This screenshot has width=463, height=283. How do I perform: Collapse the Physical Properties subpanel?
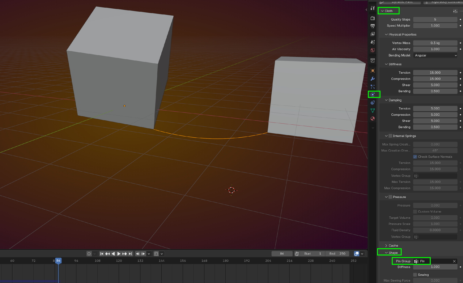[386, 35]
